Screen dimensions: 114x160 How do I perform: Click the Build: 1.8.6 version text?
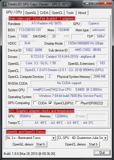click(x=29, y=154)
